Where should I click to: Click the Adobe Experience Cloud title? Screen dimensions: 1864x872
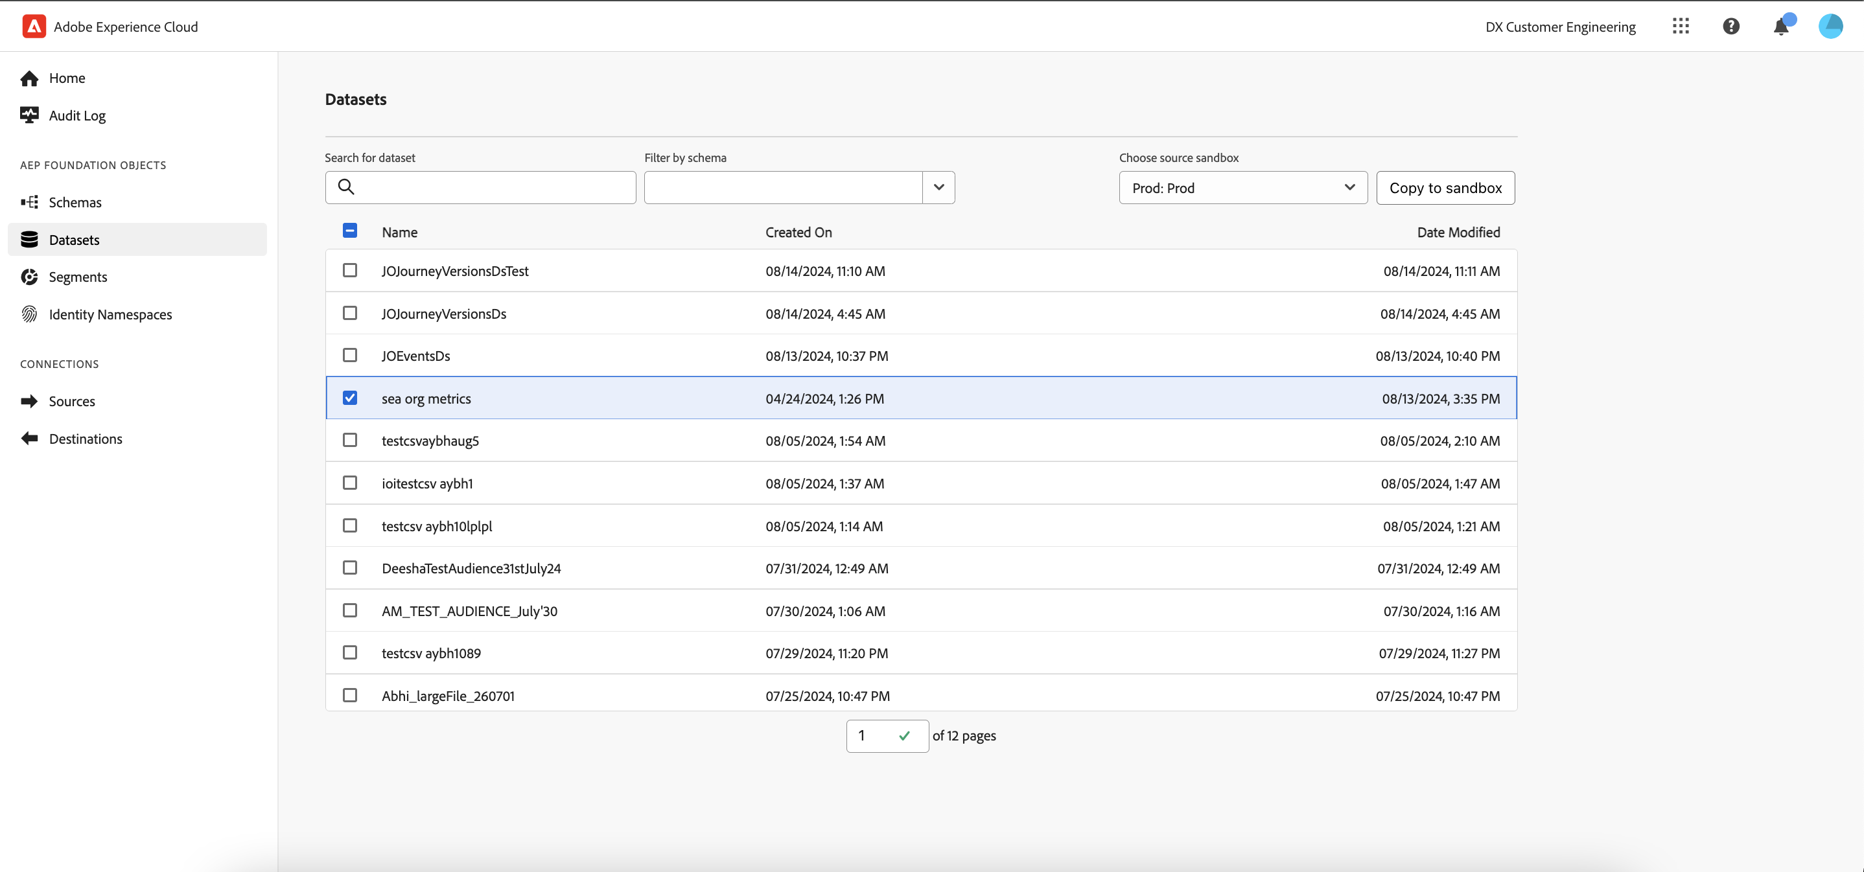coord(126,27)
